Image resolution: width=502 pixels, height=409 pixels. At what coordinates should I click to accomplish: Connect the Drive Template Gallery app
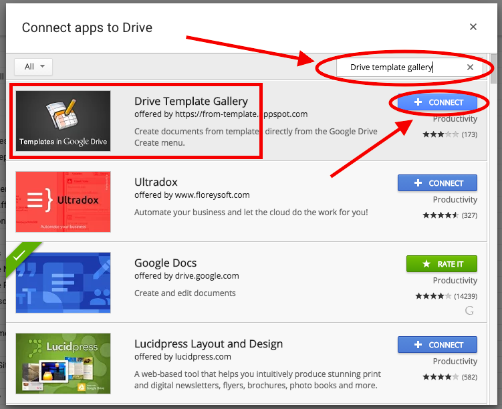tap(437, 102)
